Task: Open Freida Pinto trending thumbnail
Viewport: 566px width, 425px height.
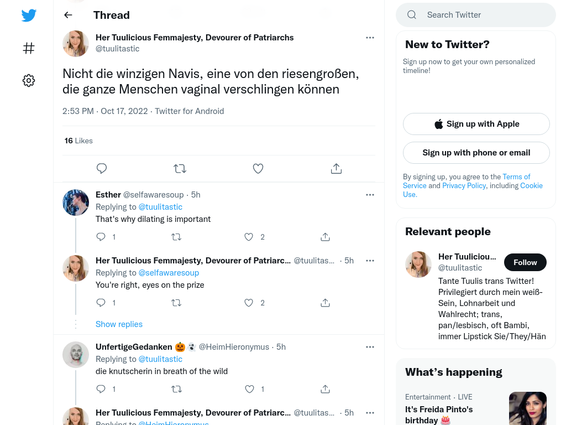Action: [528, 408]
